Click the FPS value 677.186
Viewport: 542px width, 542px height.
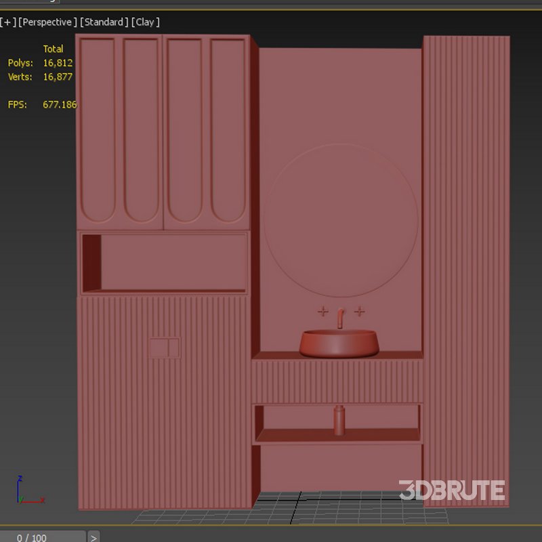(x=60, y=105)
